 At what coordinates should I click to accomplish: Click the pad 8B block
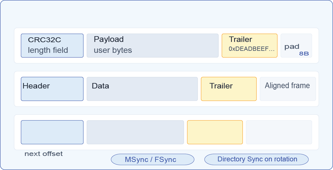(296, 45)
